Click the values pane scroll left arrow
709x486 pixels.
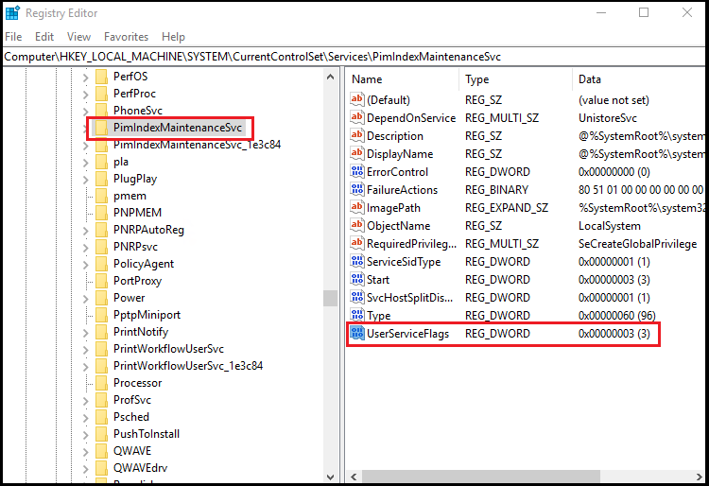coord(354,477)
